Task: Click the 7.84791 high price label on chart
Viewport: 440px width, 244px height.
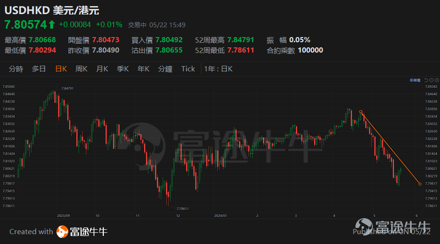Action: pos(67,88)
